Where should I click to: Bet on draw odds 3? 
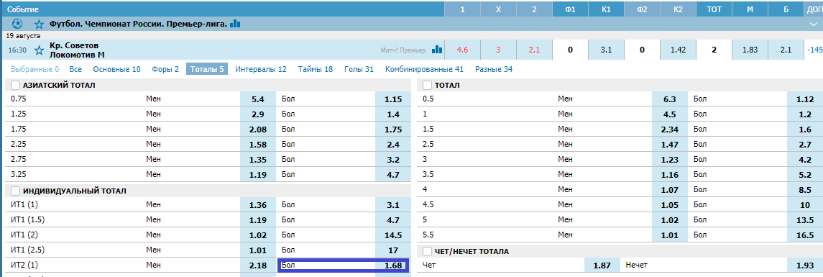(498, 50)
